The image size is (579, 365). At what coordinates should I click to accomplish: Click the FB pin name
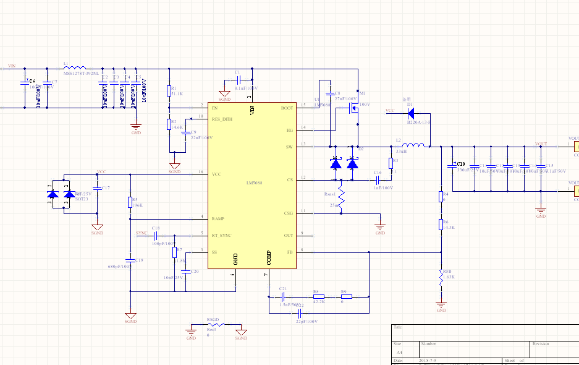[290, 252]
